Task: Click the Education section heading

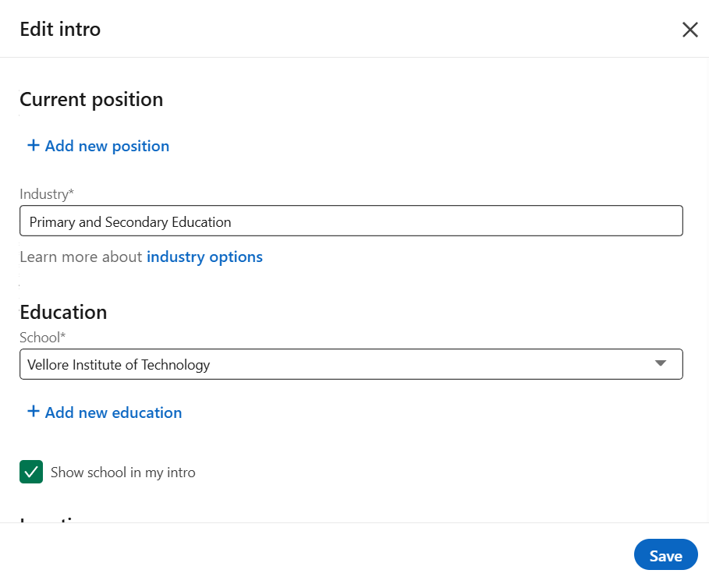Action: coord(63,312)
